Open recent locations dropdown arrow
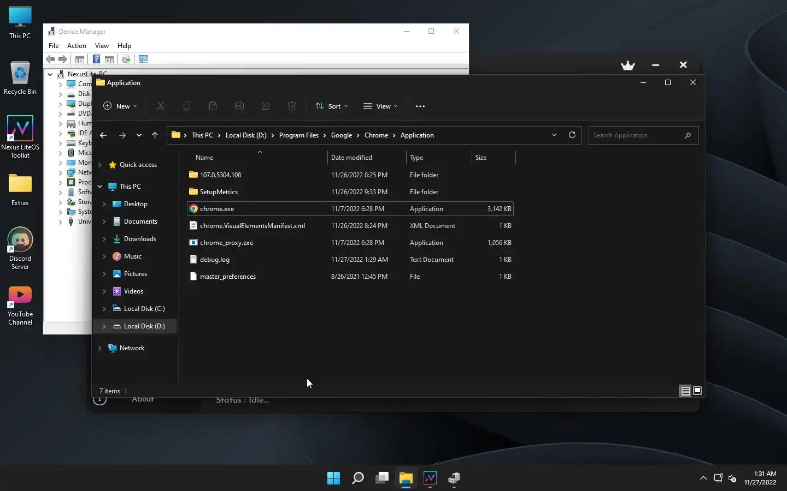The width and height of the screenshot is (787, 491). pyautogui.click(x=139, y=135)
